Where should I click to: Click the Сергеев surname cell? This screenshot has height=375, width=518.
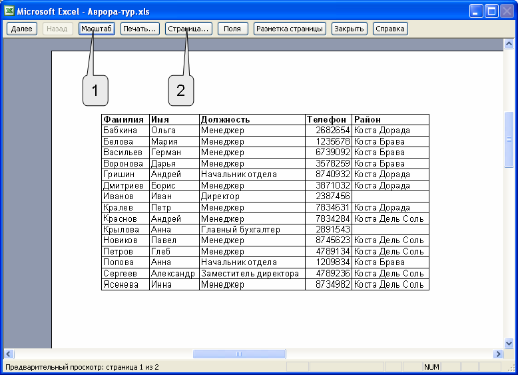(x=126, y=273)
